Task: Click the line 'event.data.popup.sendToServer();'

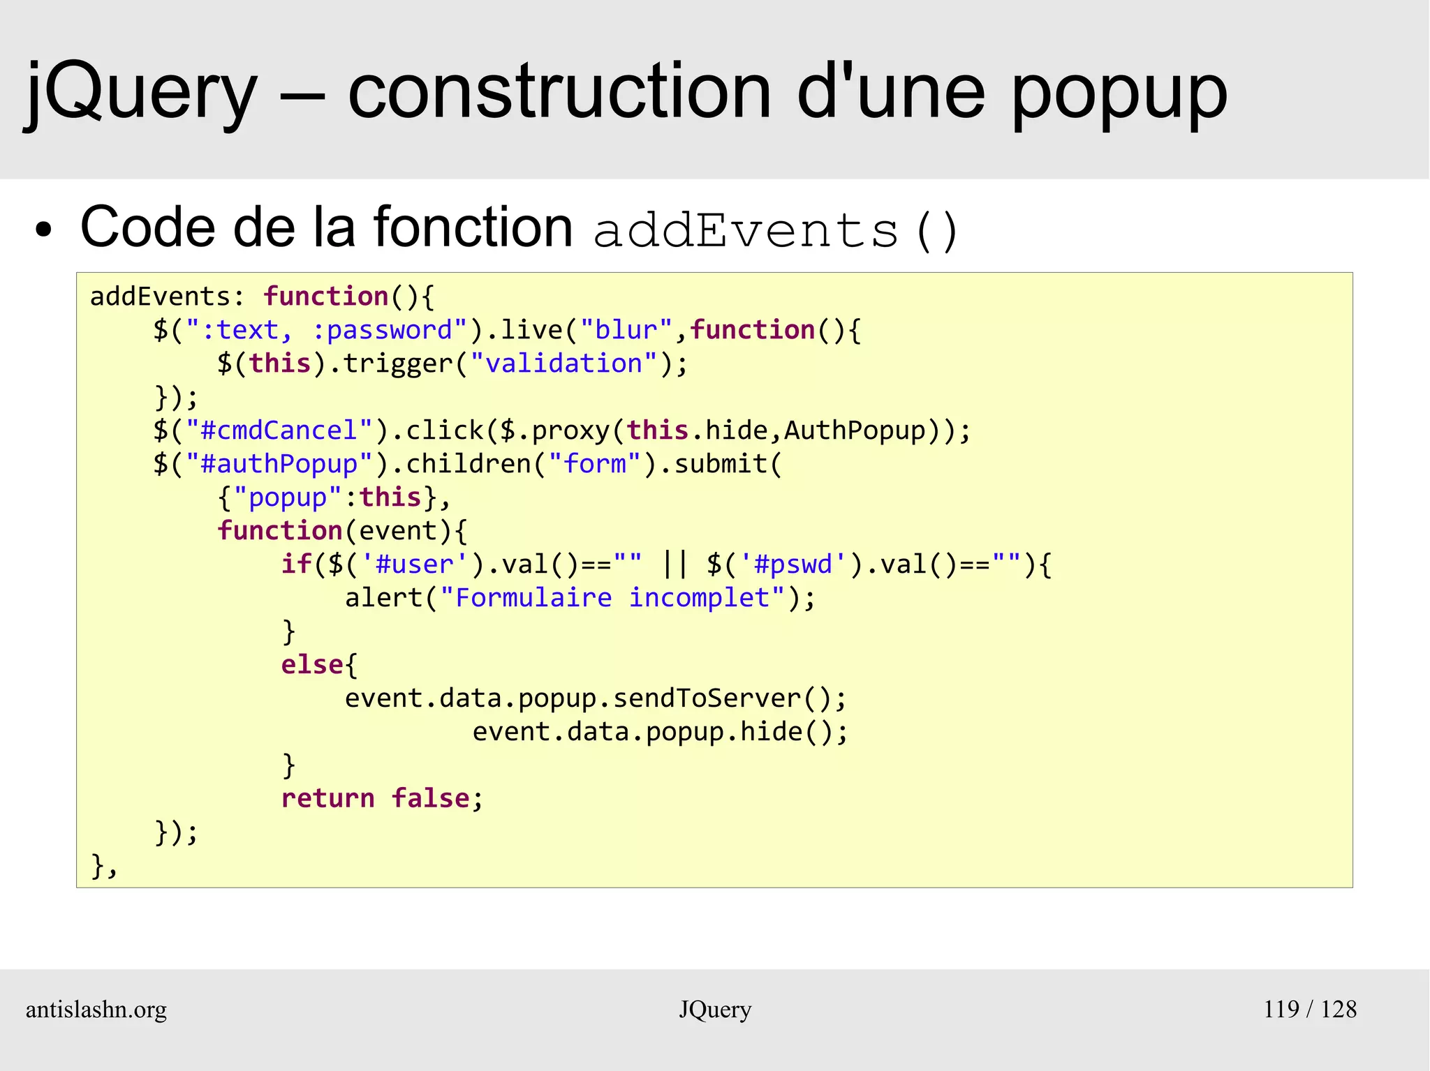Action: tap(596, 699)
